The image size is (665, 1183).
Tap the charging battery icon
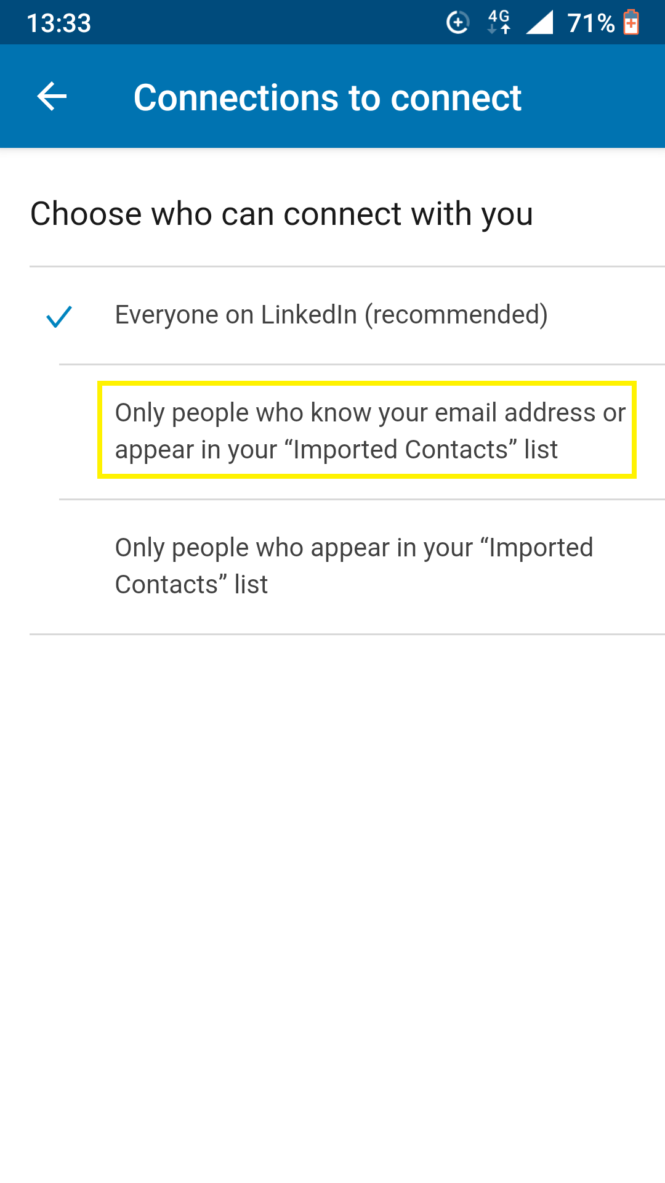[631, 22]
